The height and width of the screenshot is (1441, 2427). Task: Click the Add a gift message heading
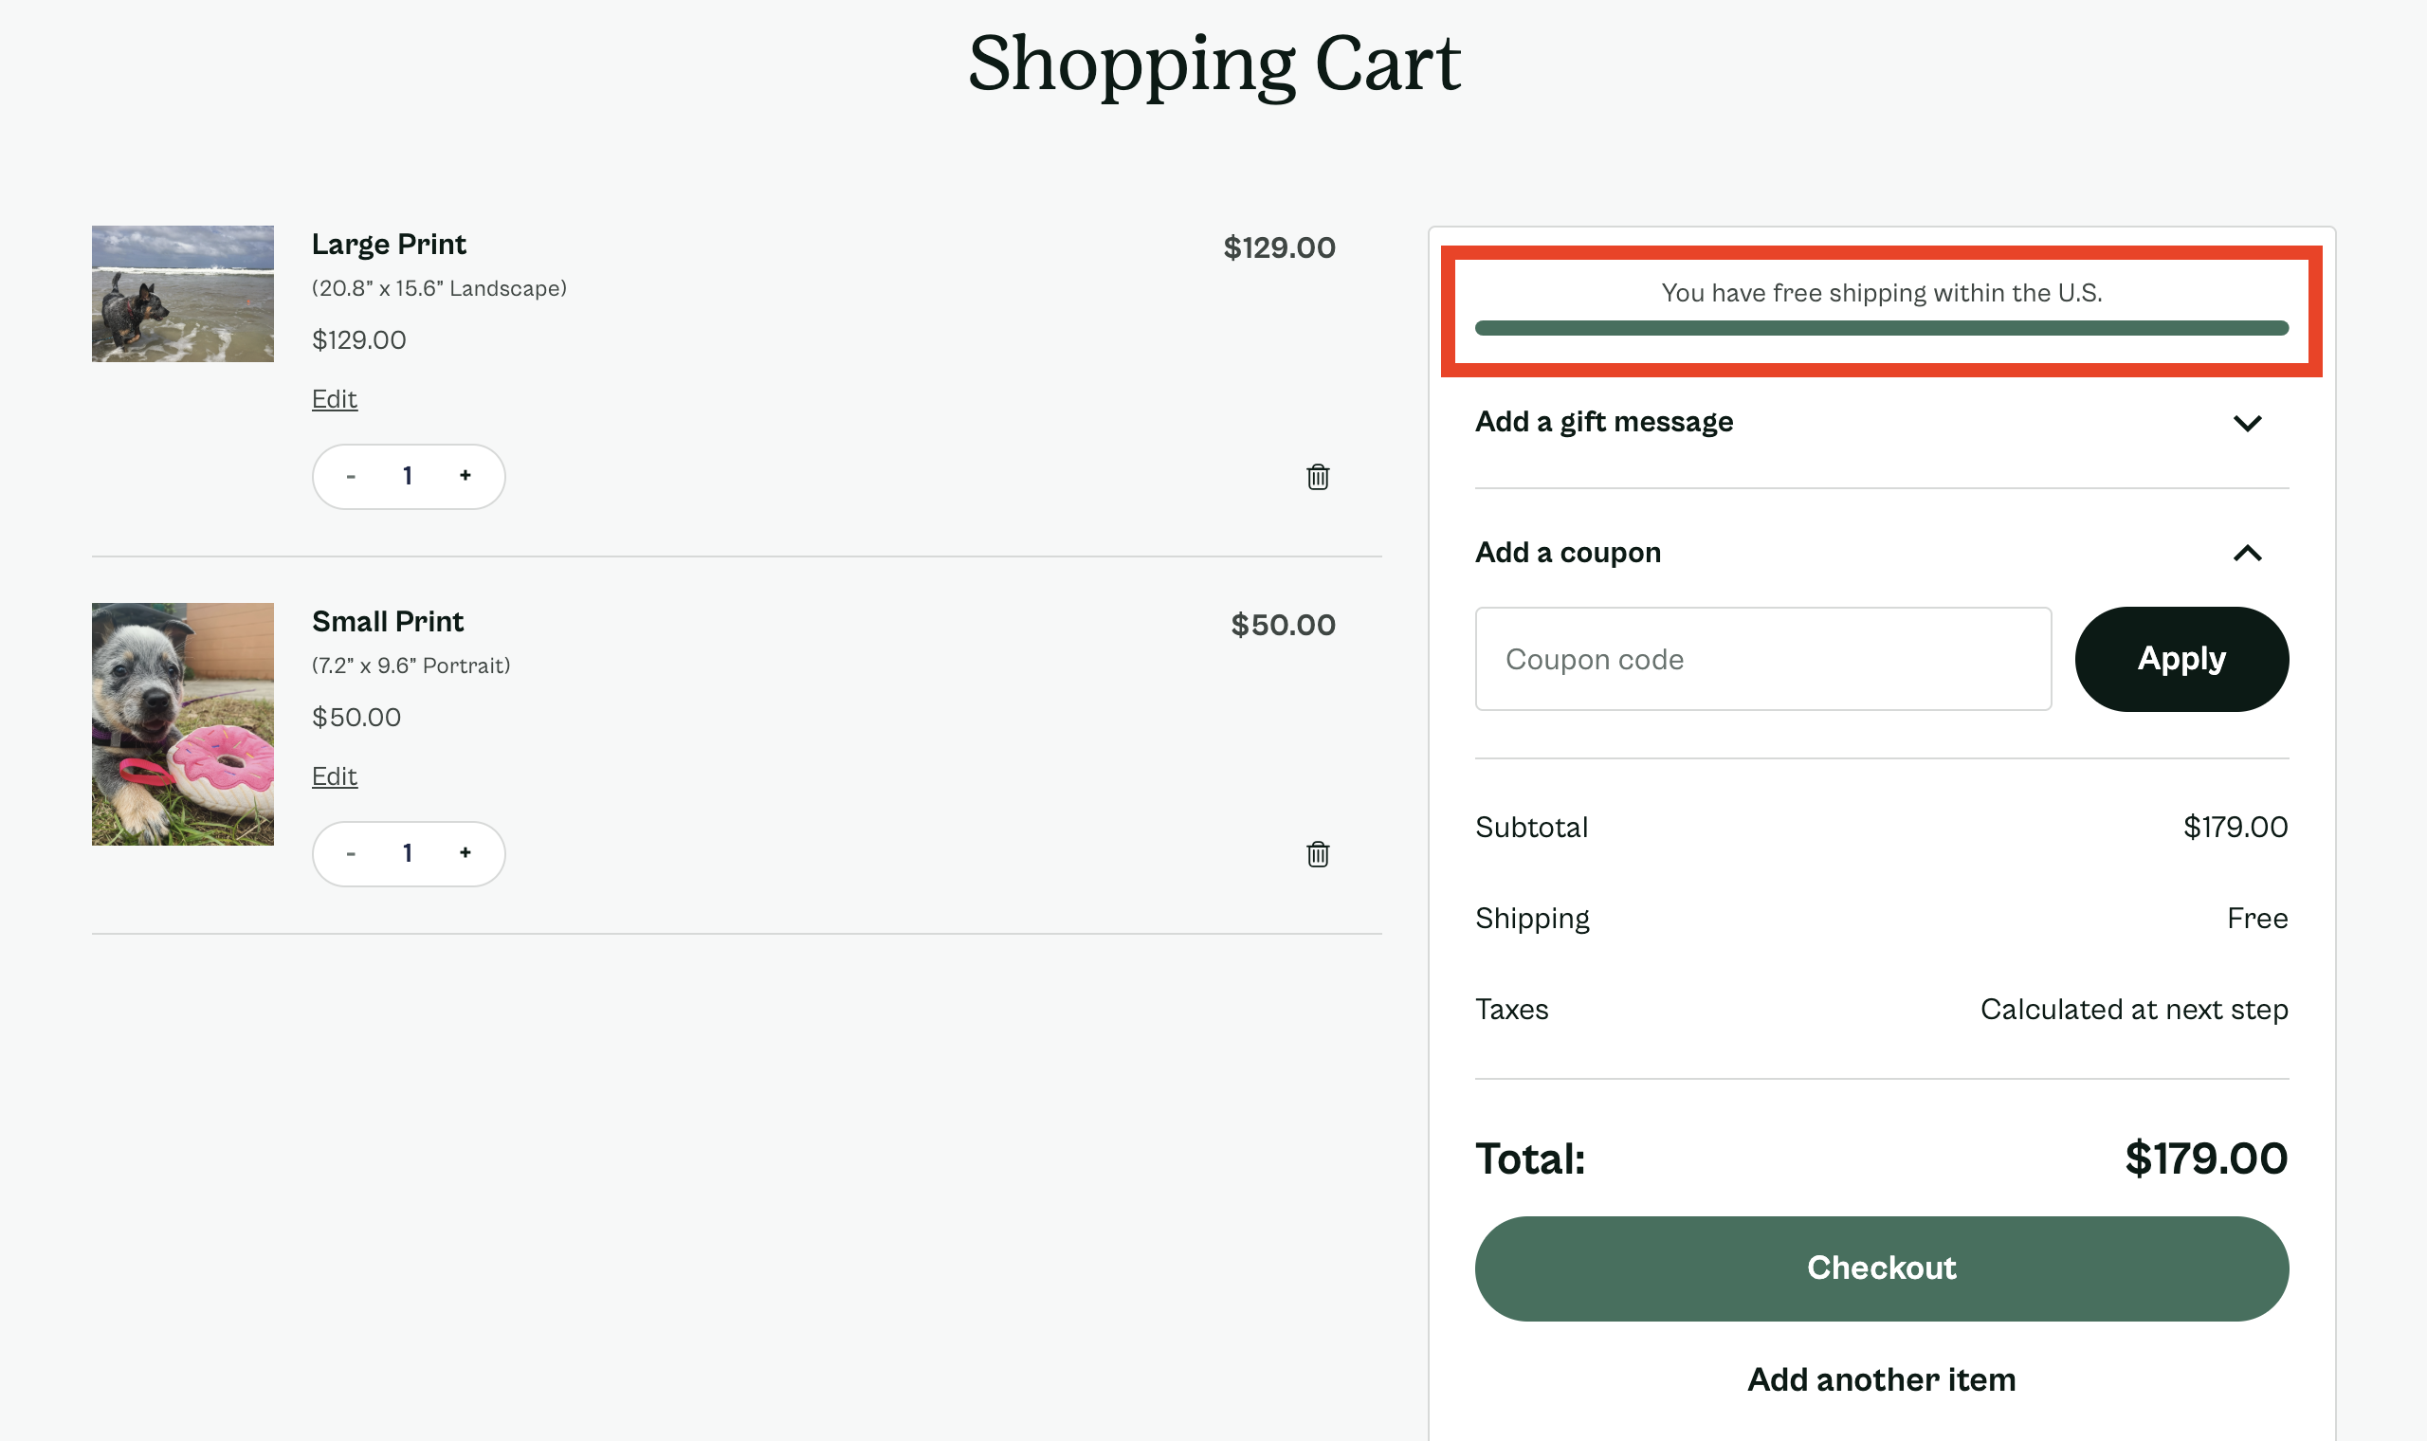1604,422
